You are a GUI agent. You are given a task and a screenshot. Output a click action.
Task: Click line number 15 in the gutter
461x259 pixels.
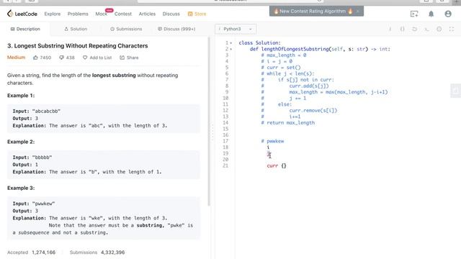[225, 129]
